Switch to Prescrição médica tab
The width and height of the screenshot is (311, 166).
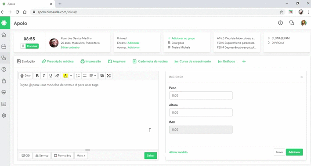click(x=58, y=61)
